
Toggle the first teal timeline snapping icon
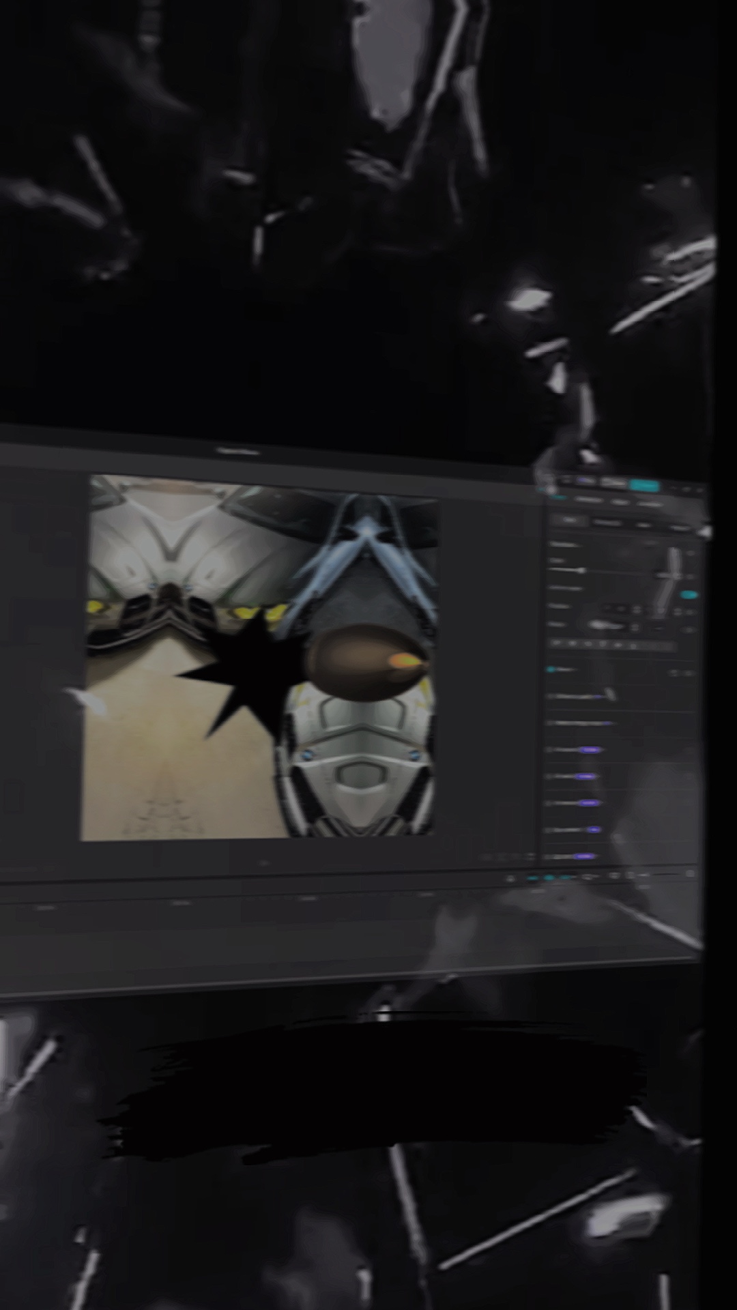pos(532,879)
